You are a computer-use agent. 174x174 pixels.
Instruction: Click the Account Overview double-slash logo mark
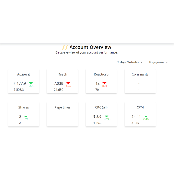[x=65, y=47]
